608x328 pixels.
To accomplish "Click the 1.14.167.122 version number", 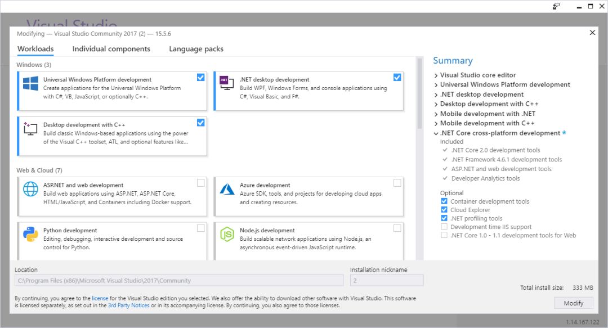I will [583, 322].
